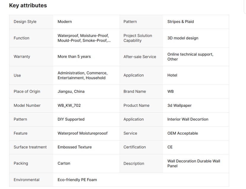
Task: Select the Embossed Texture value
Action: 75,147
